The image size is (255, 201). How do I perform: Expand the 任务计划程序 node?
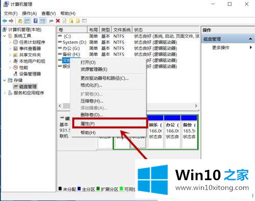(x=10, y=42)
